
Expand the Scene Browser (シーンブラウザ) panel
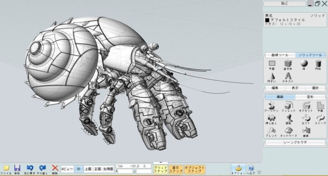(x=295, y=143)
